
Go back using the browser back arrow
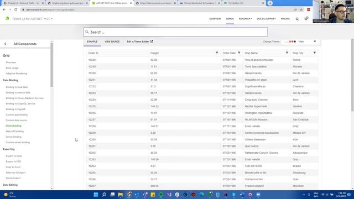click(4, 10)
